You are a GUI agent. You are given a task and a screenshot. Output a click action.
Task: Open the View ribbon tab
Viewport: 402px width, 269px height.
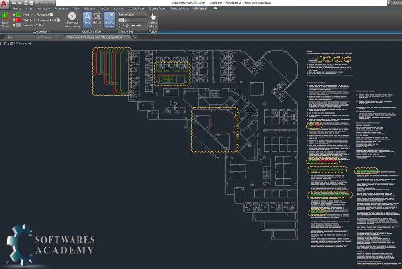tap(76, 8)
